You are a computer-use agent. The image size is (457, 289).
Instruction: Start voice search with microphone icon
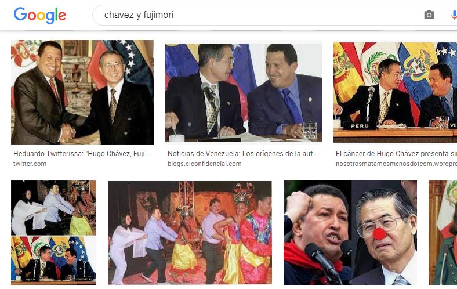[454, 15]
